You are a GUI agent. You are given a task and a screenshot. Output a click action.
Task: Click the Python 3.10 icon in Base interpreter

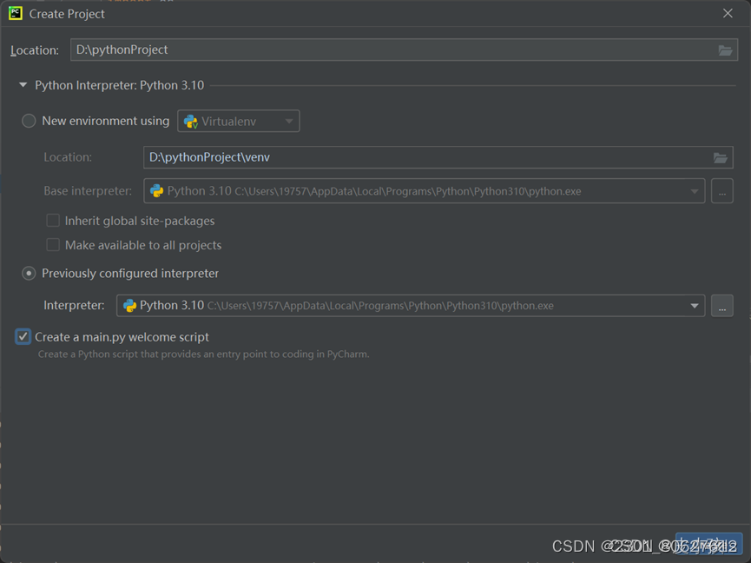[x=157, y=190]
